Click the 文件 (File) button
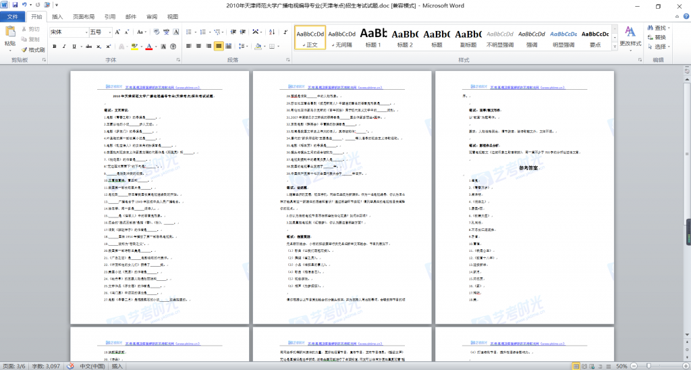691x370 pixels. 13,16
